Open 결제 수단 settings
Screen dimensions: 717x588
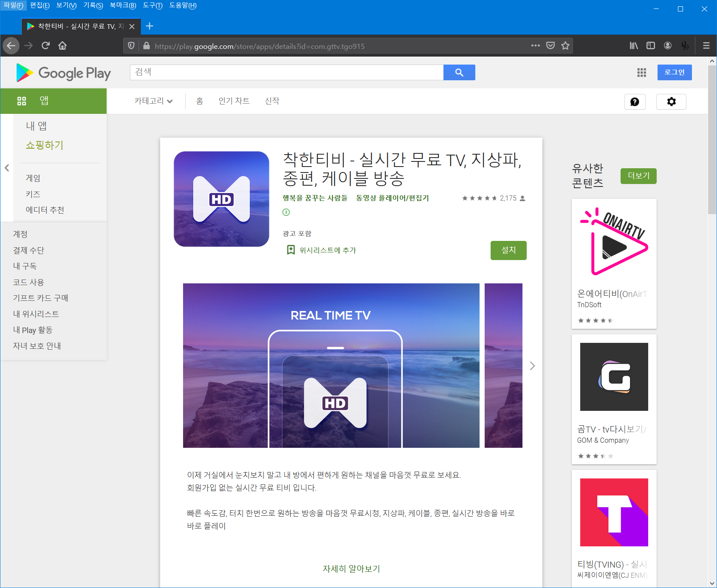(28, 250)
